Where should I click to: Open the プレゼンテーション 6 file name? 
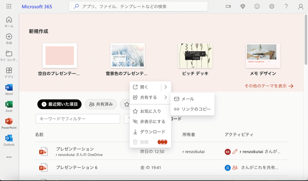coord(77,168)
